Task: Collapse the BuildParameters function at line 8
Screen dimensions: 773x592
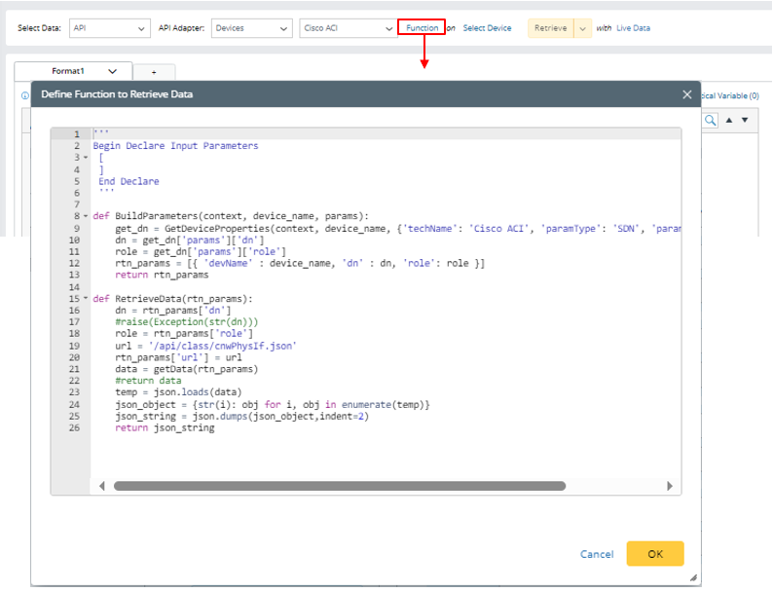Action: [x=86, y=216]
